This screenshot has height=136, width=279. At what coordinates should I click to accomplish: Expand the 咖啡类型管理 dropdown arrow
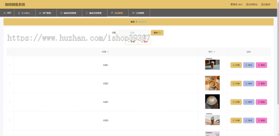78,13
